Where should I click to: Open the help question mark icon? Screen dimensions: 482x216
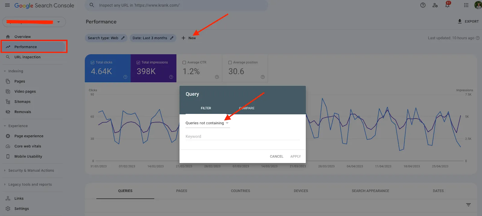(423, 5)
